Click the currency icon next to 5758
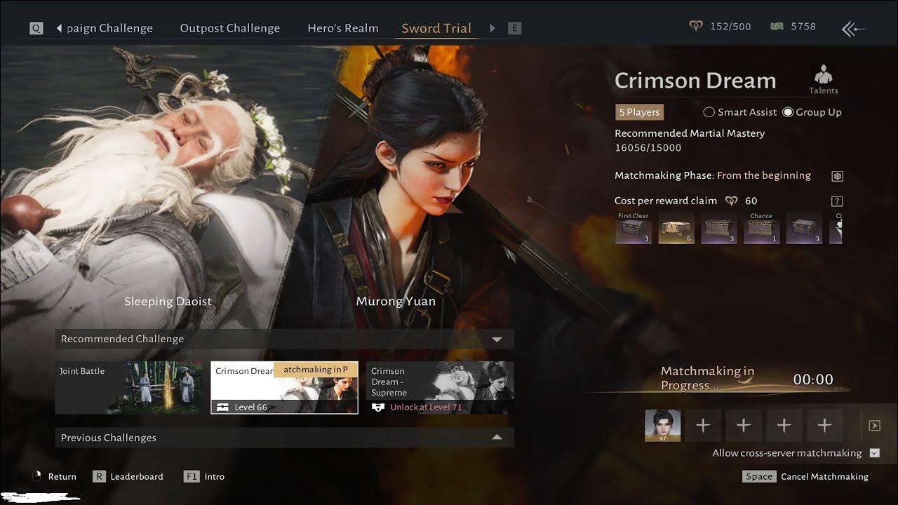Screen dimensions: 898x505 [776, 27]
